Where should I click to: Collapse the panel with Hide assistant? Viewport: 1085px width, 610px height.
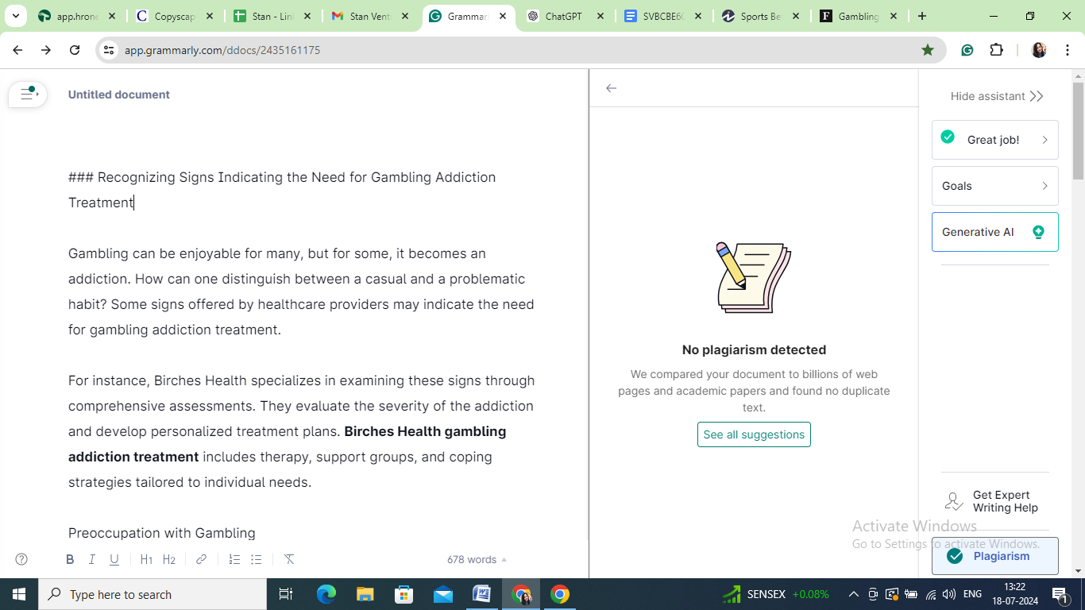997,96
